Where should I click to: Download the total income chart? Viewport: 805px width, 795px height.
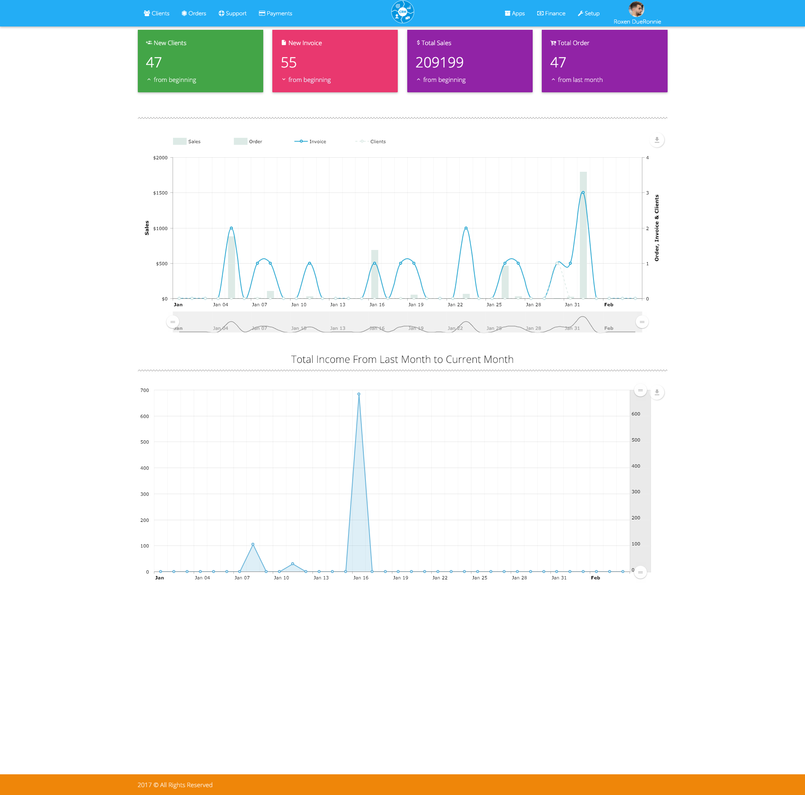pyautogui.click(x=657, y=392)
